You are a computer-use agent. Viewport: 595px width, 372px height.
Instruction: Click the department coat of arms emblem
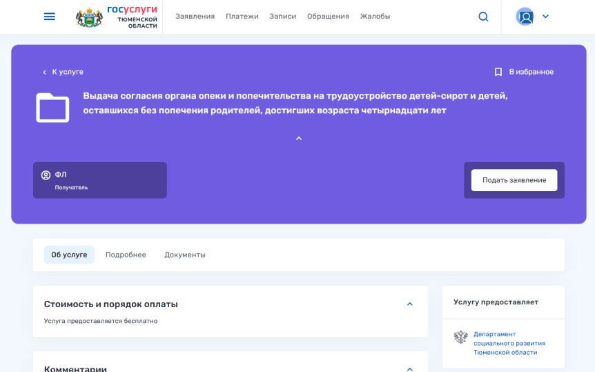point(460,337)
